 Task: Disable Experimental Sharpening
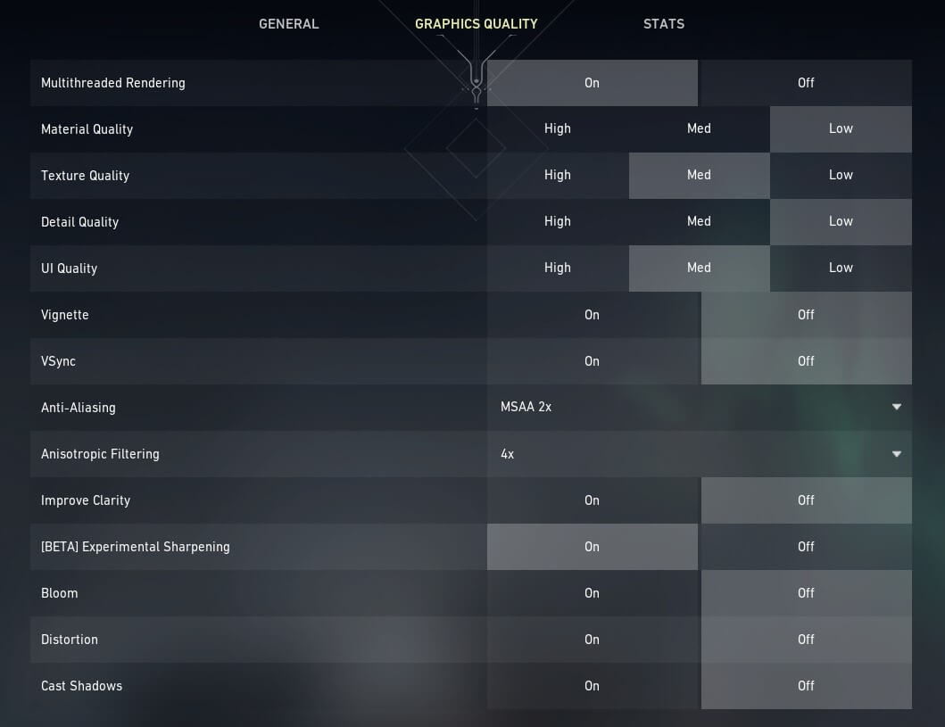(806, 547)
